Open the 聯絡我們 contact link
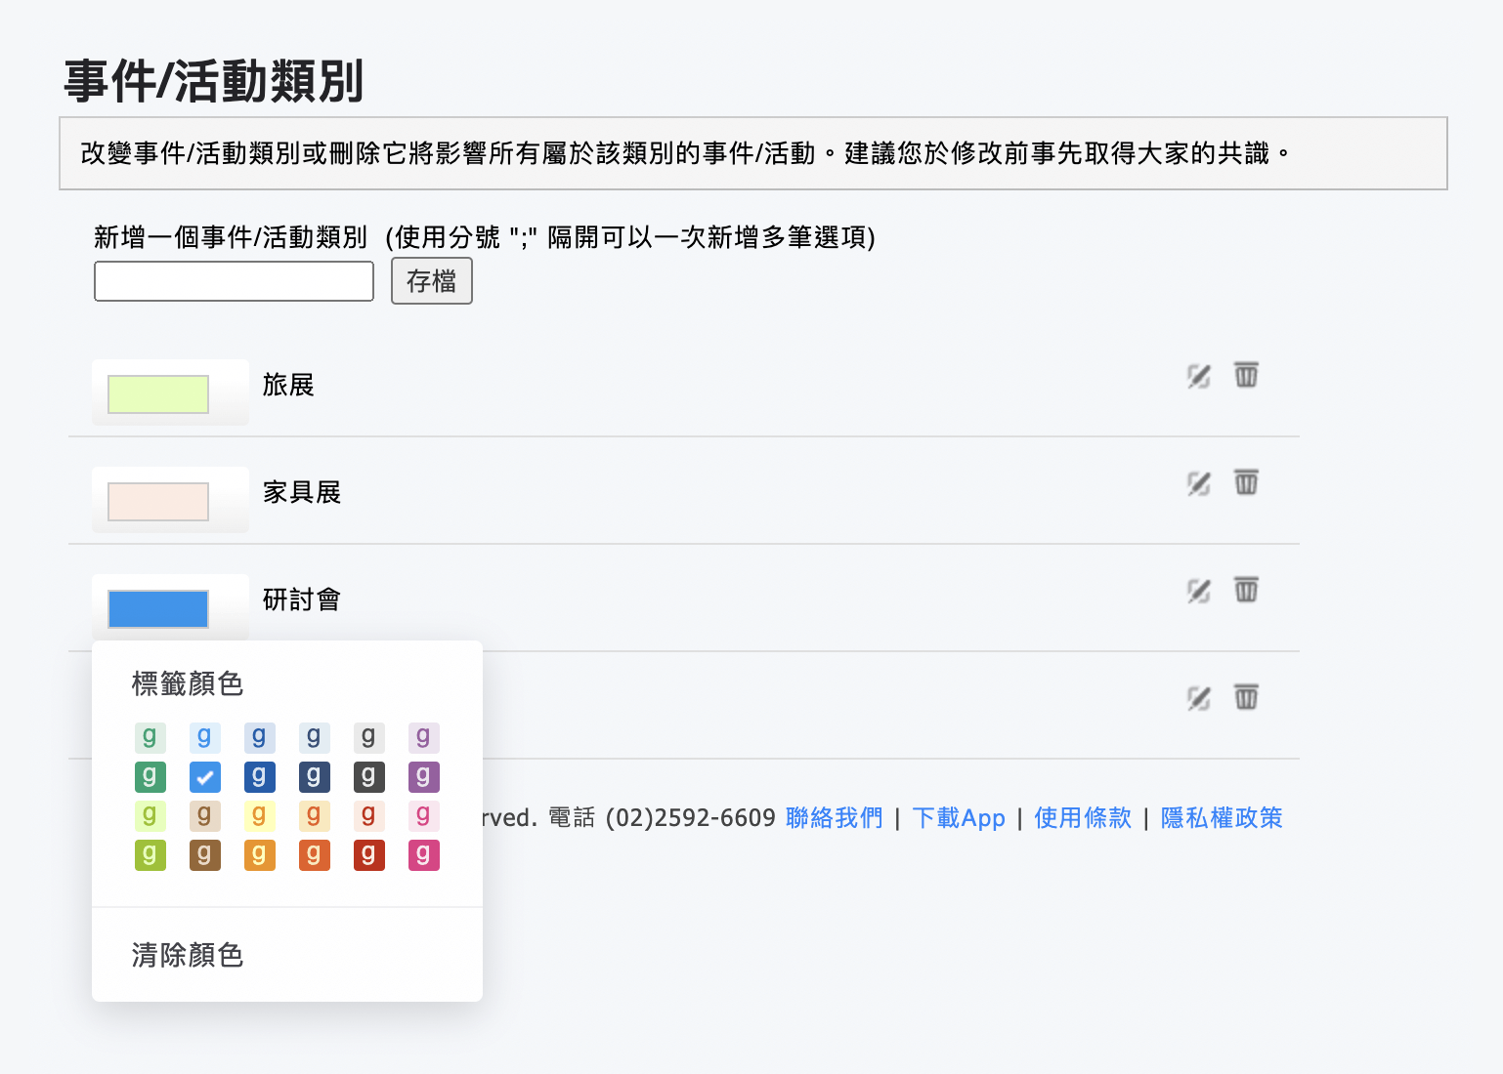This screenshot has height=1074, width=1503. click(833, 818)
